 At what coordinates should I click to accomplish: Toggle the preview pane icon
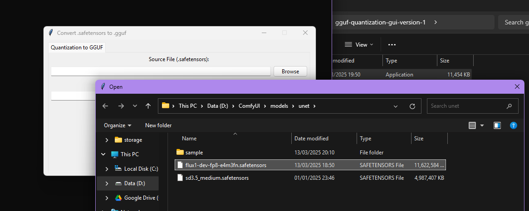497,125
